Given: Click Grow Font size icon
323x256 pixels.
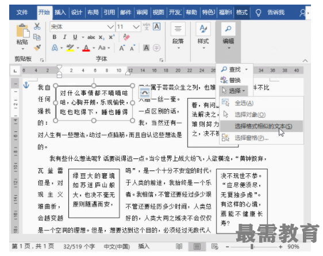Looking at the screenshot, I should tap(122, 48).
